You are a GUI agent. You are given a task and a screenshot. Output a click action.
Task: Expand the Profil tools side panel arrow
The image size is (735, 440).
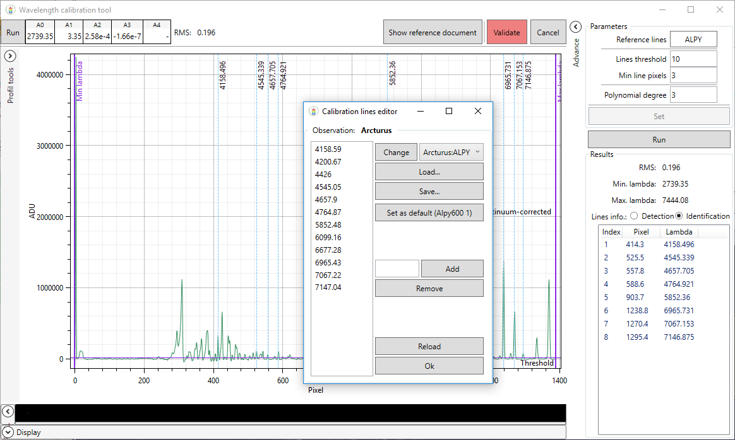tap(9, 57)
